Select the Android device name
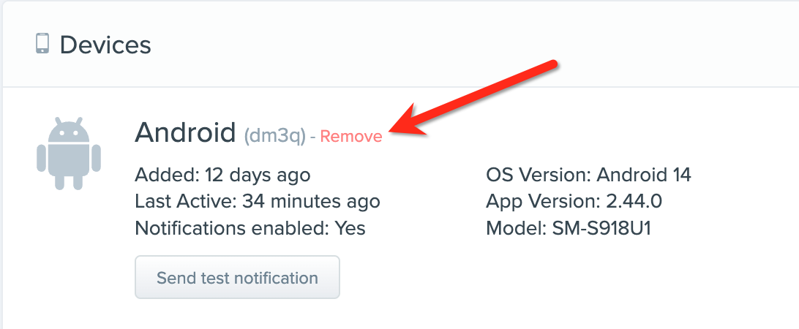The image size is (799, 329). point(185,133)
